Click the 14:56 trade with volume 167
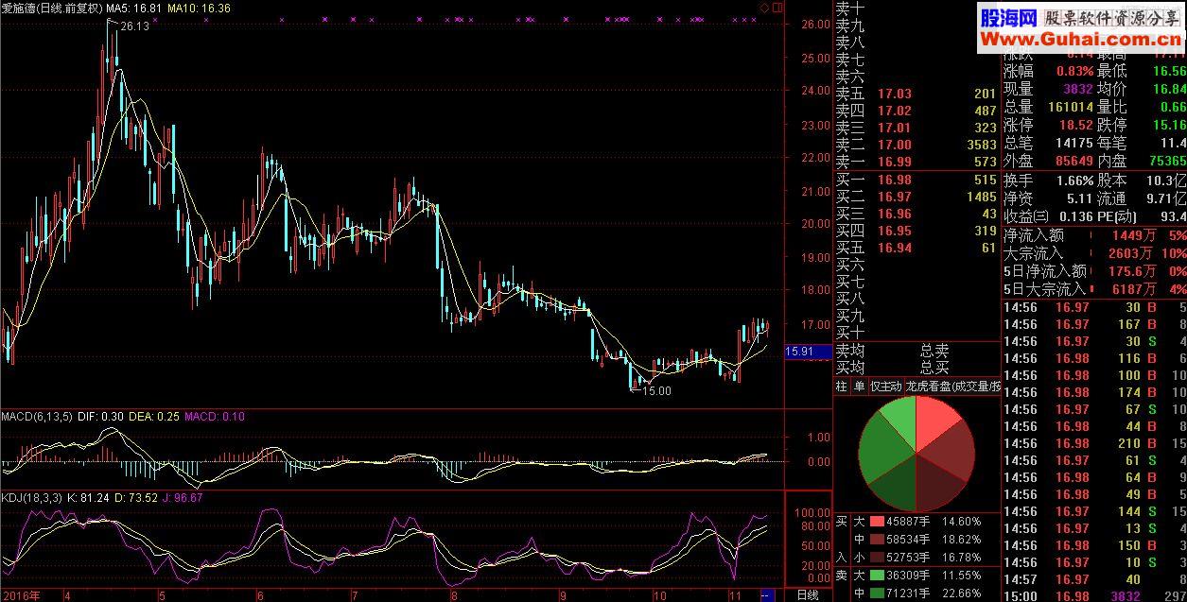This screenshot has height=602, width=1187. (x=1094, y=324)
